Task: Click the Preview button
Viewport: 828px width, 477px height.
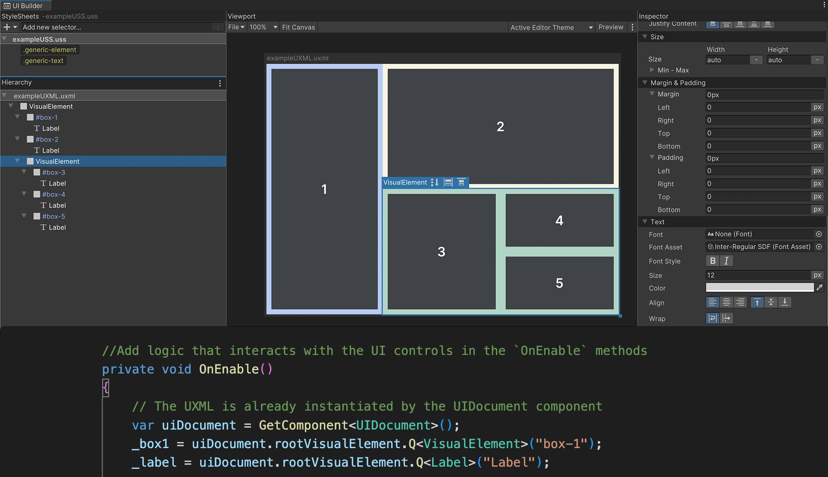Action: click(611, 27)
